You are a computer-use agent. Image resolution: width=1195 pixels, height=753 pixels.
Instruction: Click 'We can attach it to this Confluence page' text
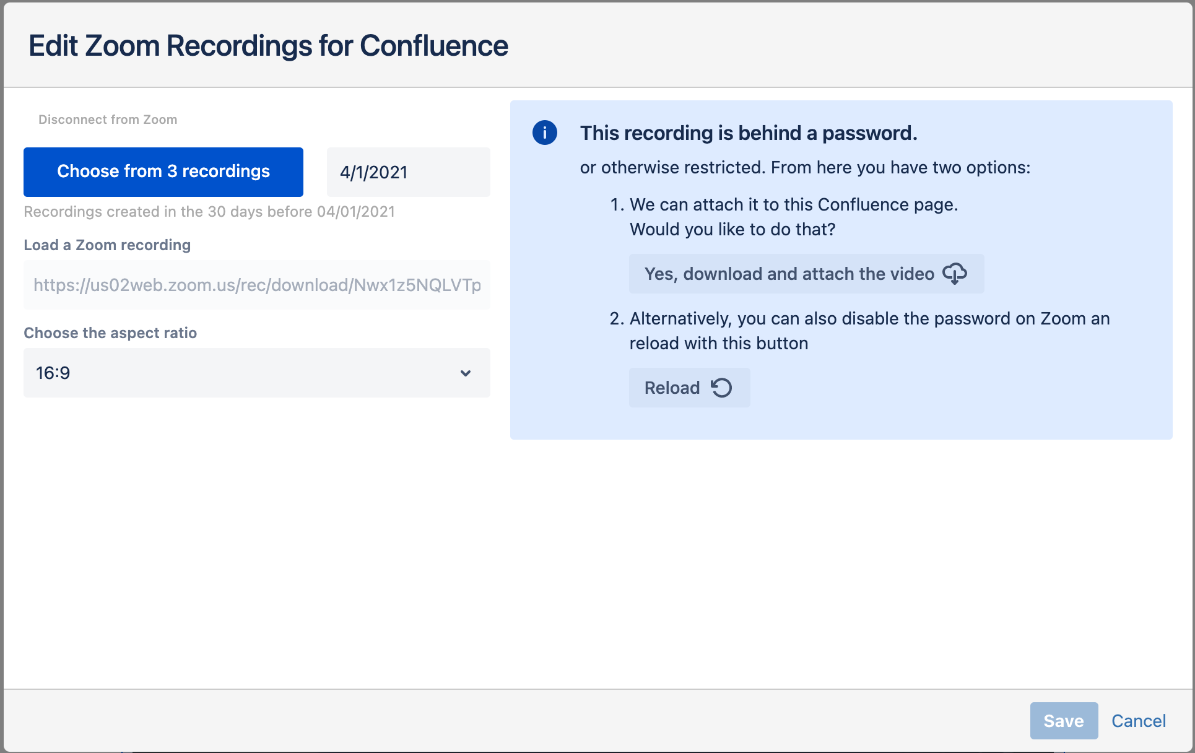[x=794, y=205]
